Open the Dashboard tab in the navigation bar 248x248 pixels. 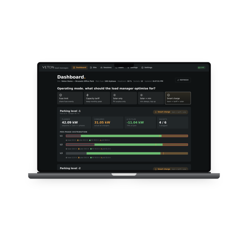point(80,68)
